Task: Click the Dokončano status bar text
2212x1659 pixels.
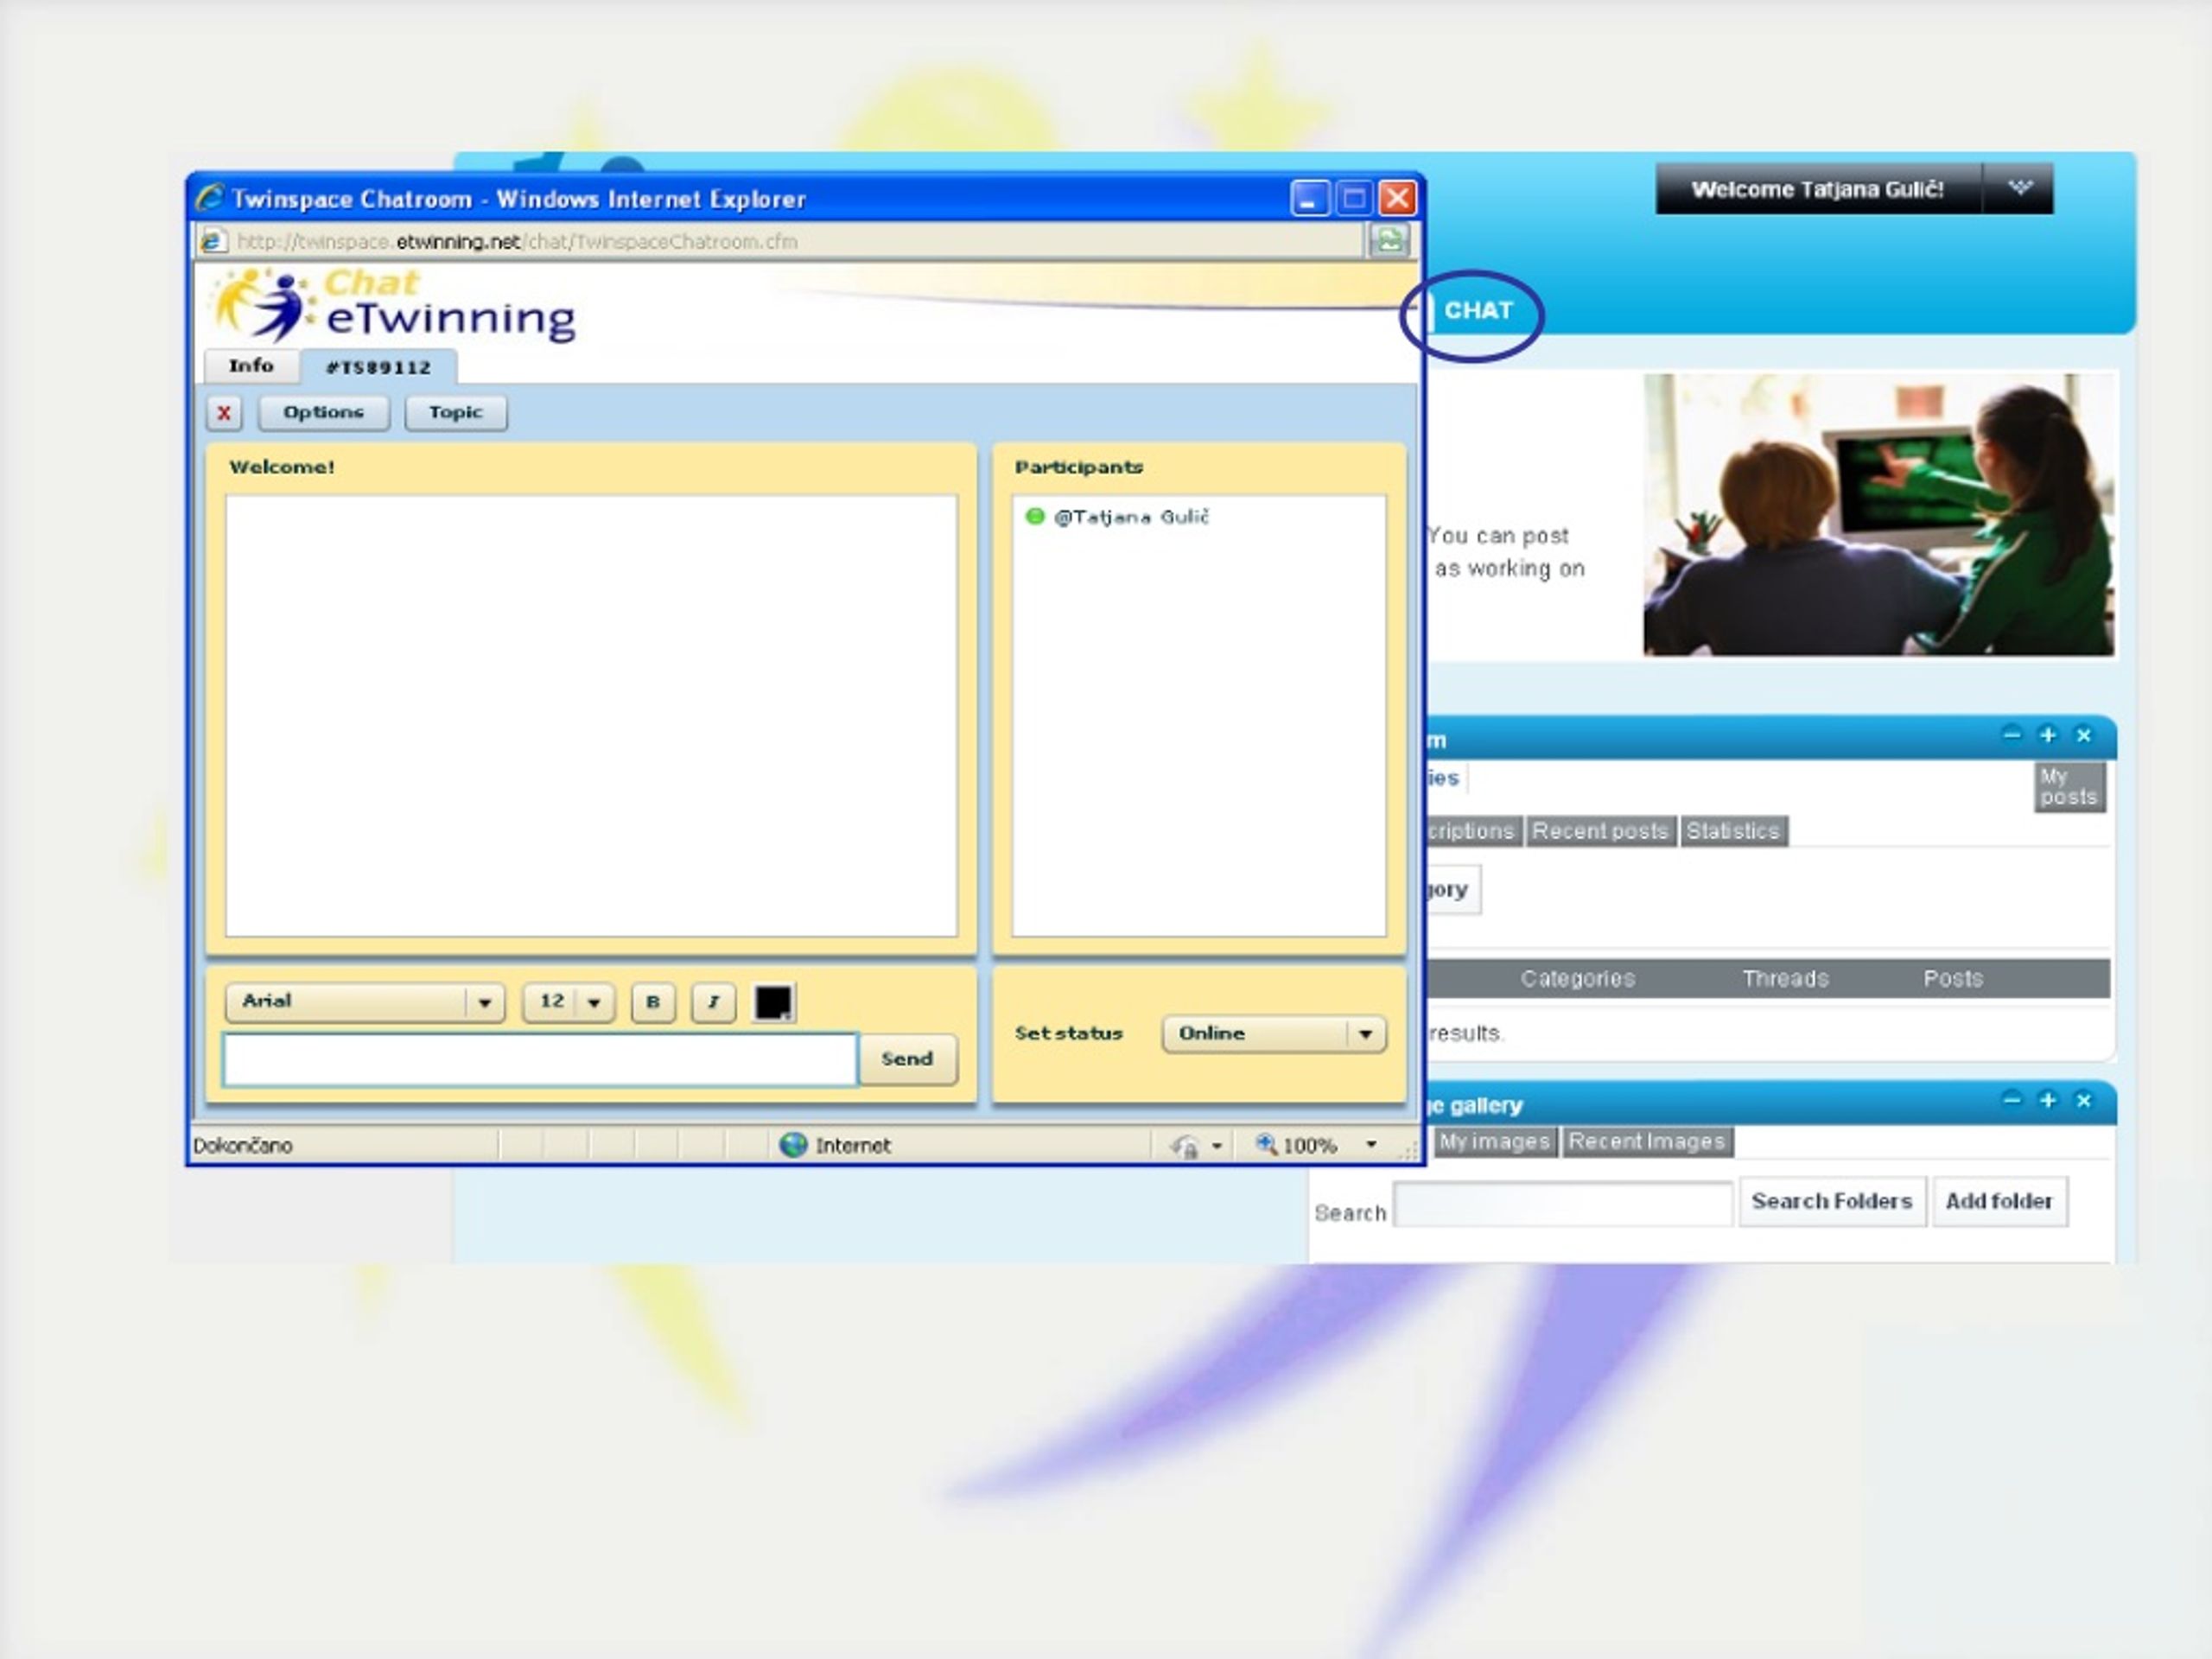Action: point(243,1146)
